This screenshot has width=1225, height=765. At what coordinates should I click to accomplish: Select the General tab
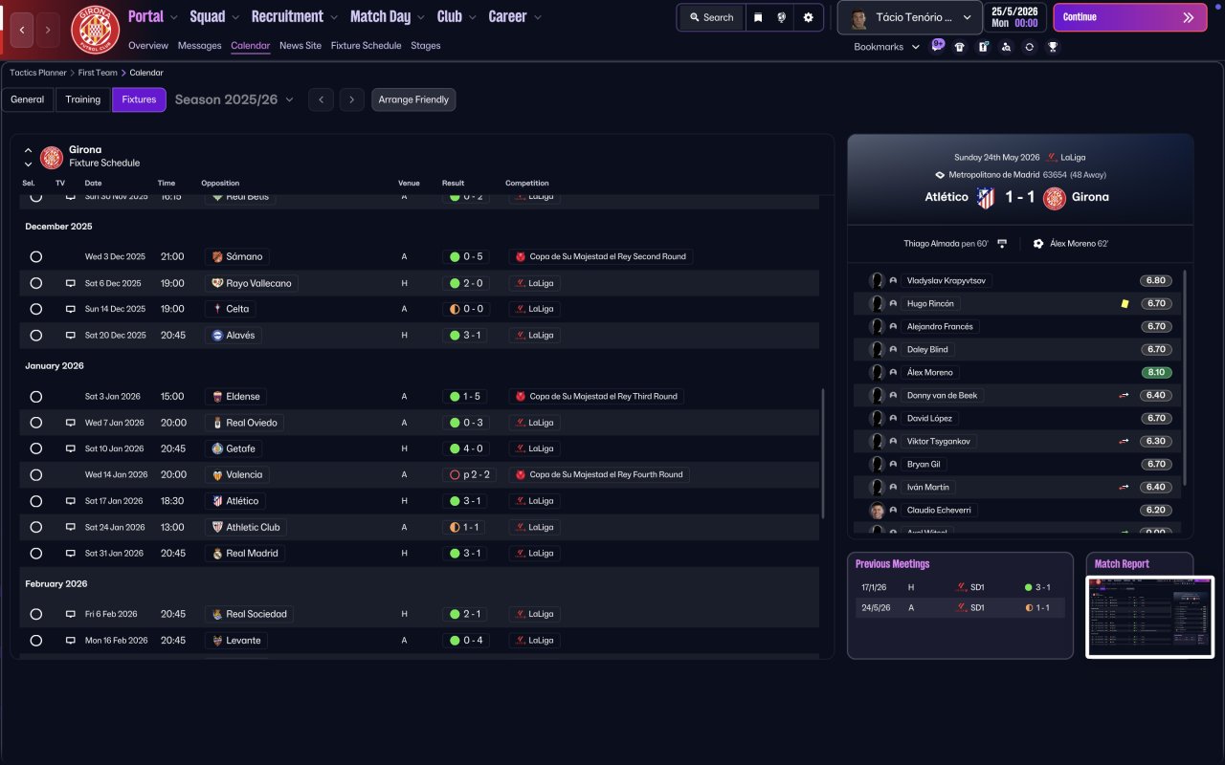coord(28,99)
